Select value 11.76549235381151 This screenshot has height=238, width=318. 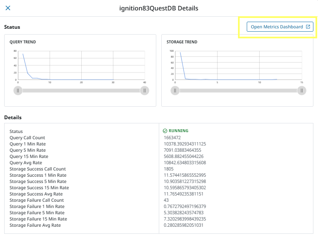click(x=183, y=194)
